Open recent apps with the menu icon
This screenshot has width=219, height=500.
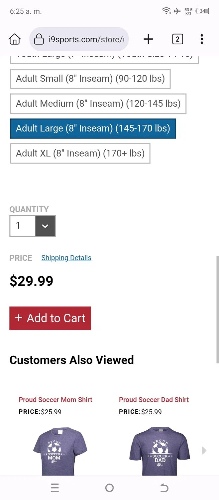[x=55, y=488]
